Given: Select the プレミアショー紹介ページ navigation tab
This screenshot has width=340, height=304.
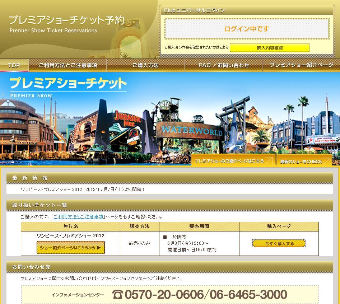Looking at the screenshot, I should (301, 65).
